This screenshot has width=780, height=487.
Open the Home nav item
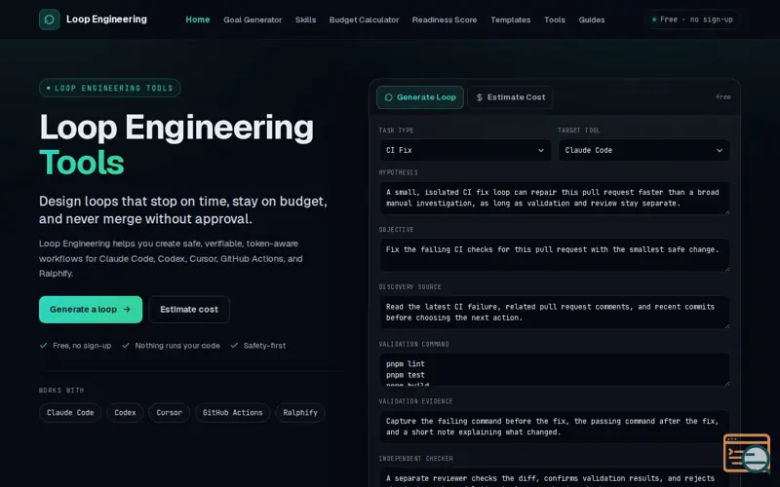point(198,19)
